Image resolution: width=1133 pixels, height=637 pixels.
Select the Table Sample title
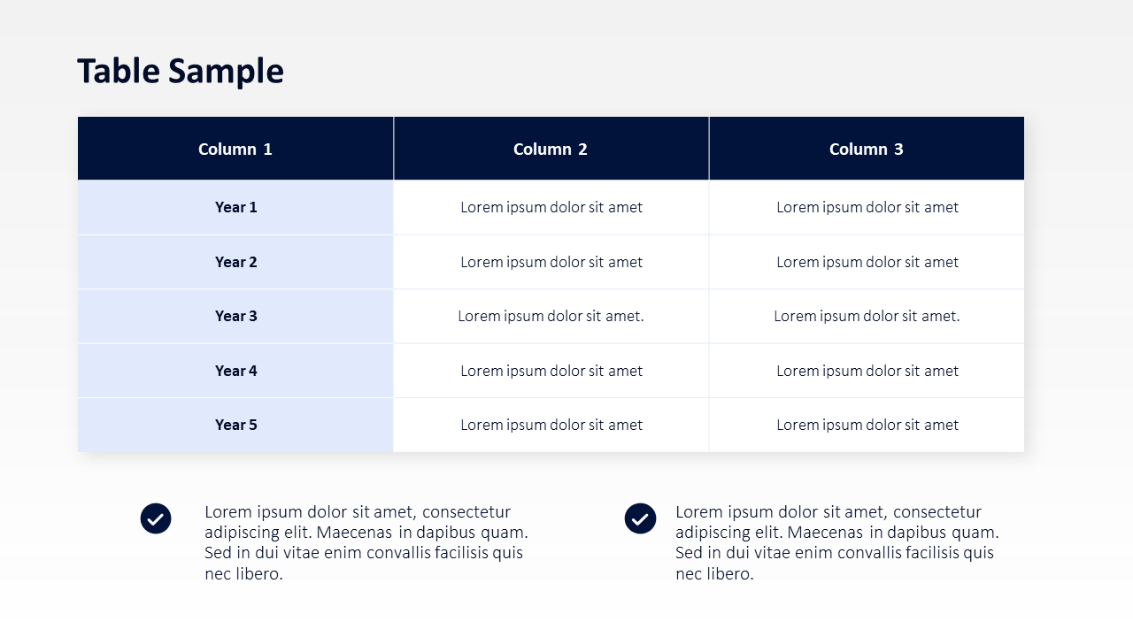click(181, 71)
